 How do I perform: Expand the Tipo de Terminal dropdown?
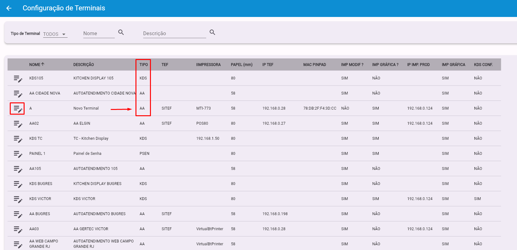(55, 34)
